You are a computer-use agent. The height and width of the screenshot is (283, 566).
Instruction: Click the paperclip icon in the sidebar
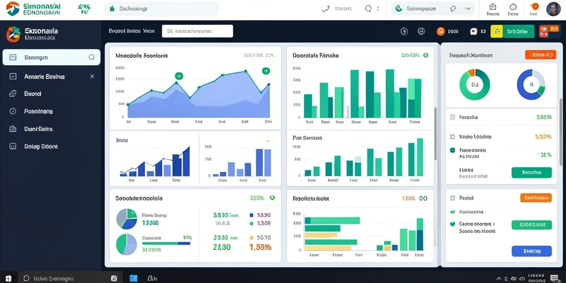[13, 93]
